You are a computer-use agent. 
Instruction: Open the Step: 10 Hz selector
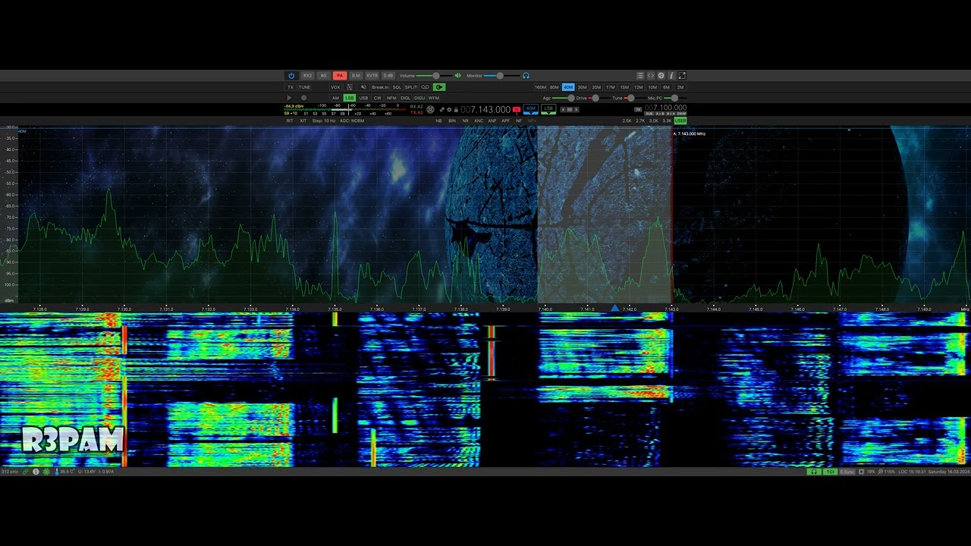tap(324, 121)
